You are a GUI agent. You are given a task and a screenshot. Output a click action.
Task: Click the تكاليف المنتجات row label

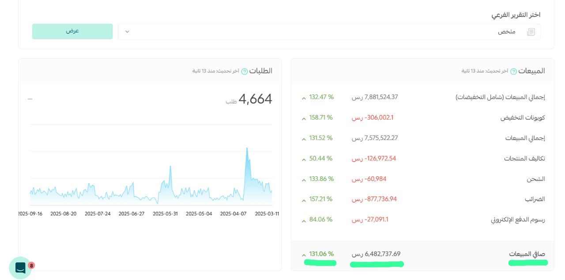(x=525, y=158)
